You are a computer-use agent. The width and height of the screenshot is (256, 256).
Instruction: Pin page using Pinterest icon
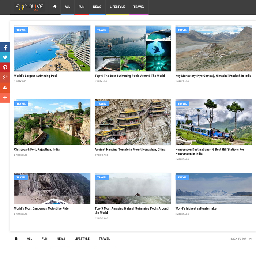coord(5,68)
